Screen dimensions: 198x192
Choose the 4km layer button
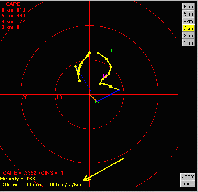[x=188, y=21]
